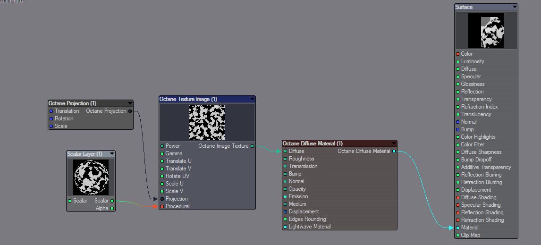Click the Color input socket on Surface
The height and width of the screenshot is (245, 541).
(457, 54)
